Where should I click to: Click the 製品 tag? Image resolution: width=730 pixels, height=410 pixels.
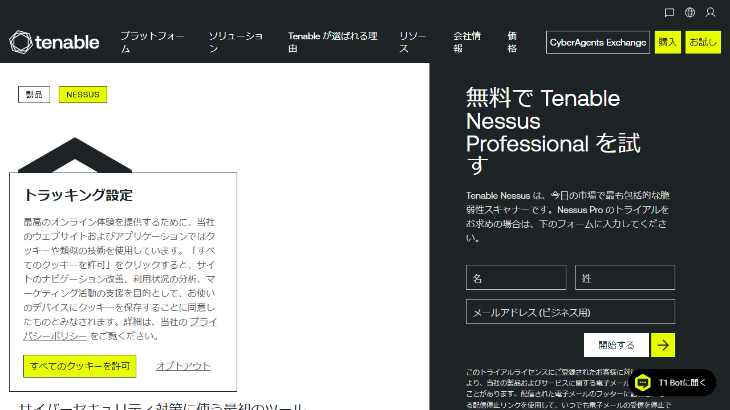coord(34,95)
